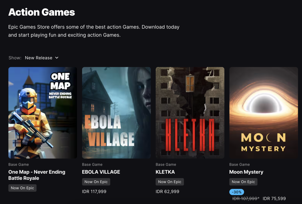The height and width of the screenshot is (204, 302).
Task: Open the New Release sort dropdown
Action: (x=42, y=58)
